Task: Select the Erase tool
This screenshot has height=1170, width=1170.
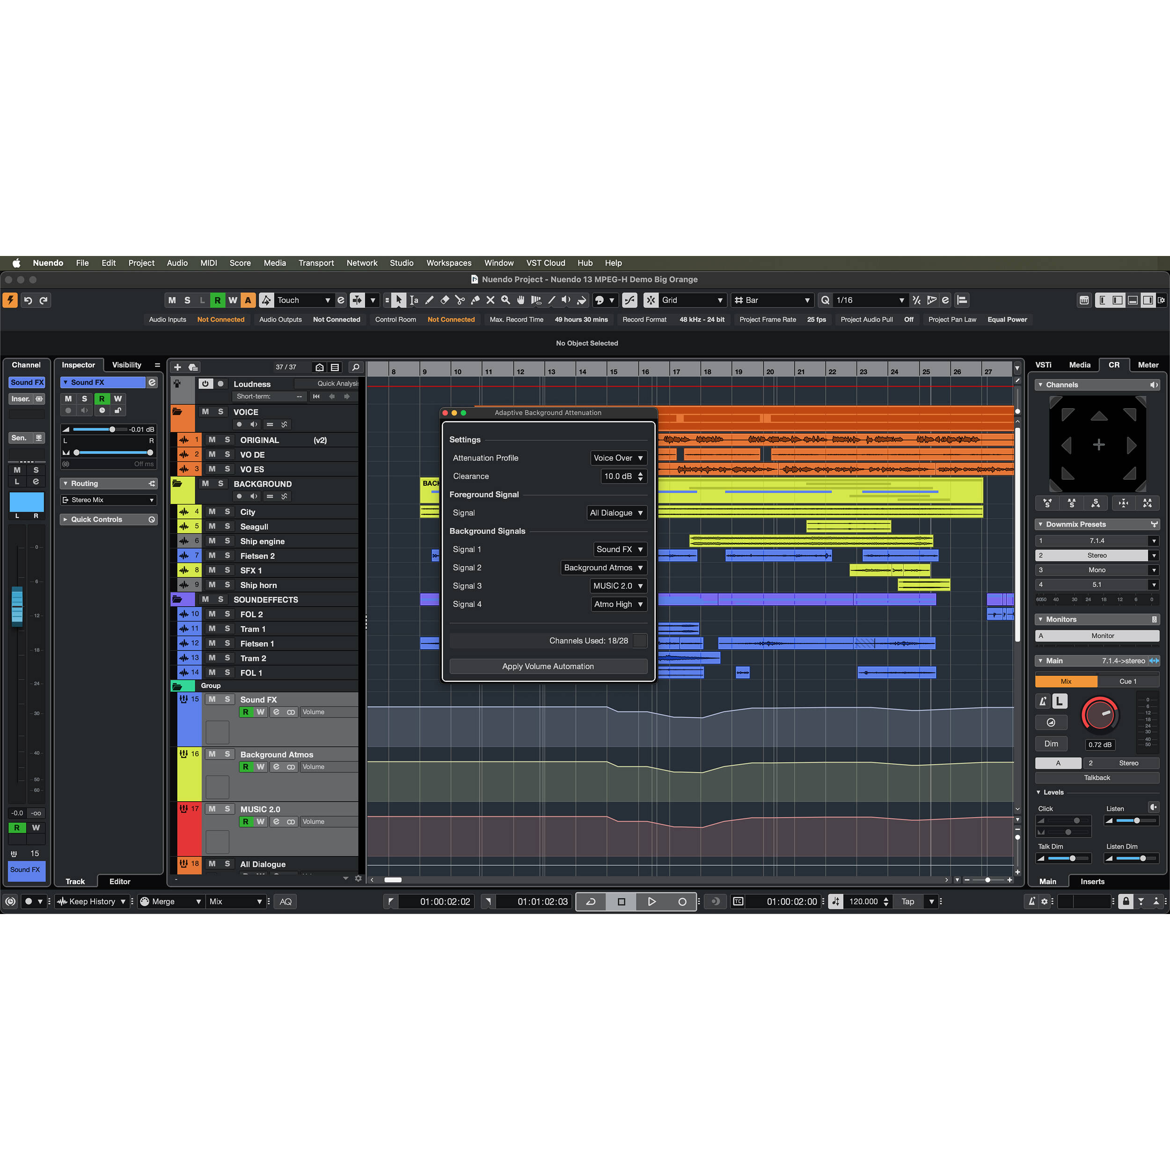Action: [445, 300]
